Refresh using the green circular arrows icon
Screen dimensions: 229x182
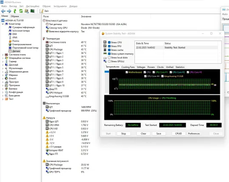21,11
